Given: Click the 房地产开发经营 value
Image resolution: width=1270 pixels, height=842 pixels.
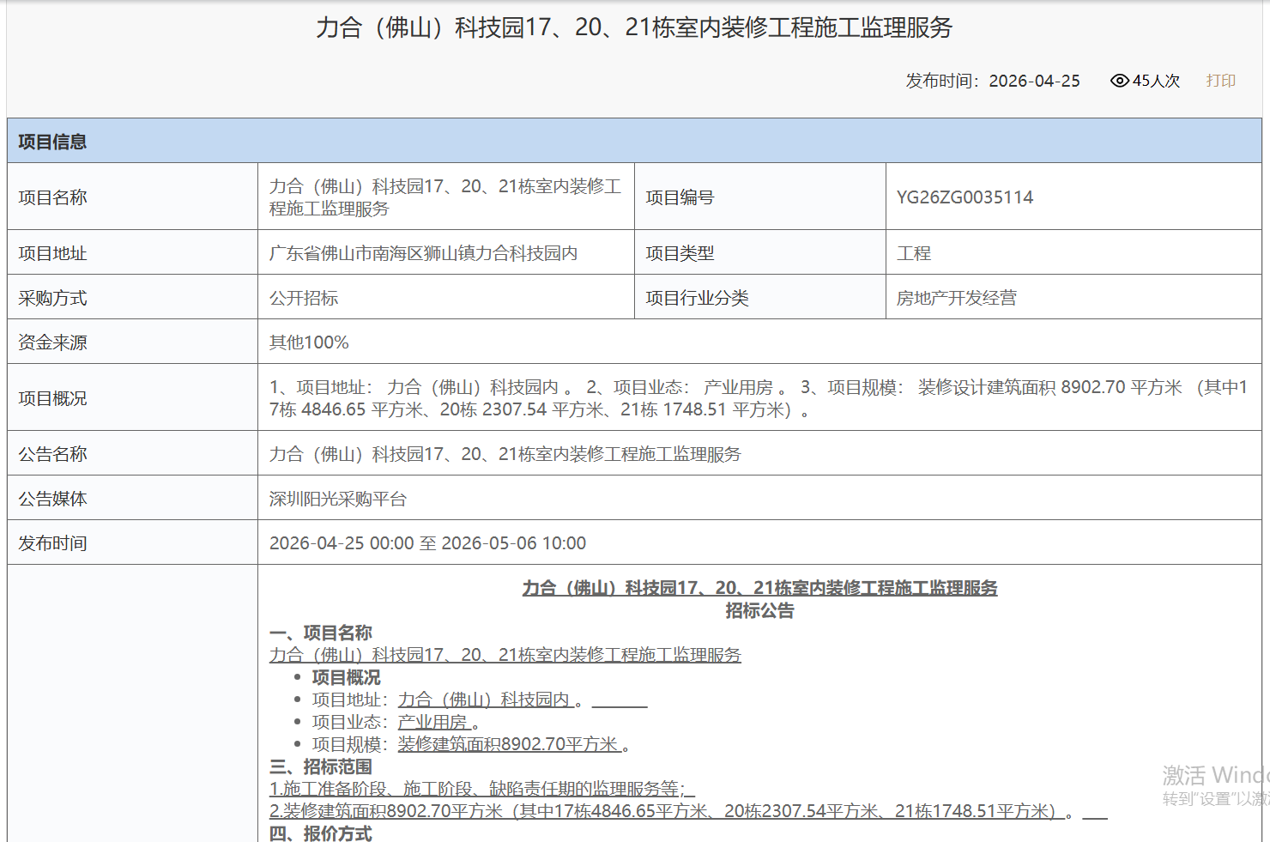Looking at the screenshot, I should 957,298.
